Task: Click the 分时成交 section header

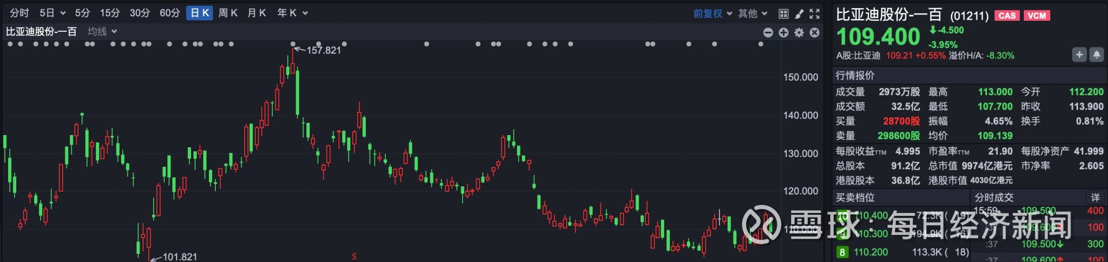Action: 994,197
